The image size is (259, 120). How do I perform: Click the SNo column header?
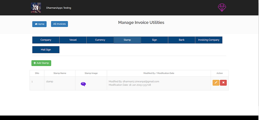pos(37,73)
